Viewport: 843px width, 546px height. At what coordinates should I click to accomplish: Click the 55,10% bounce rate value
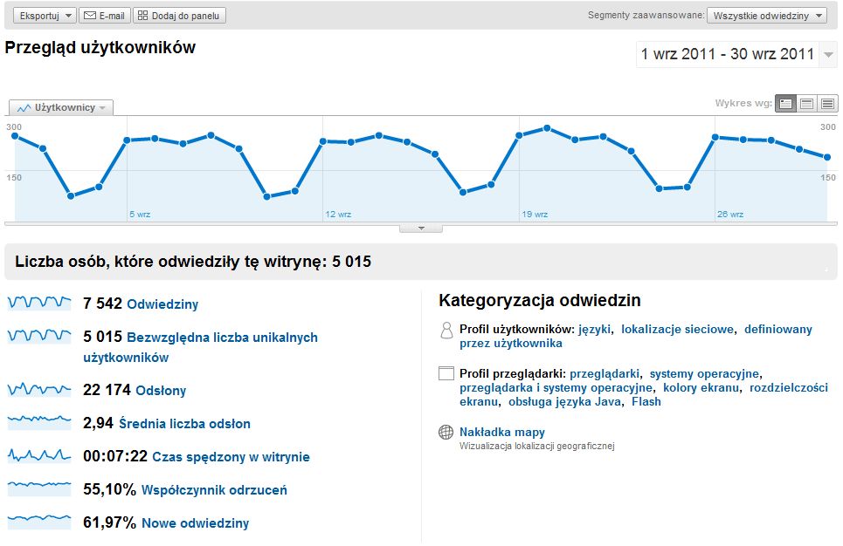tap(110, 489)
